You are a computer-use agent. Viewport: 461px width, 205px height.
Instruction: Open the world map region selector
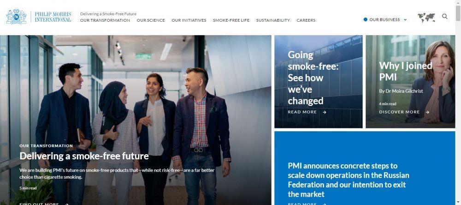(x=426, y=18)
